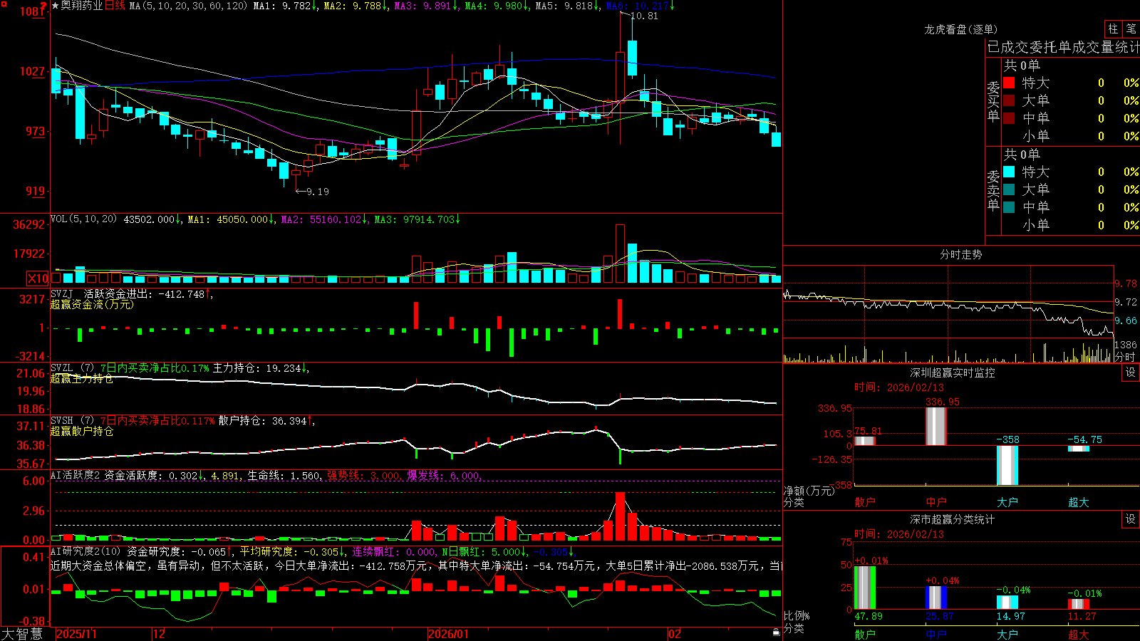
Task: Click the 超大 11.27 red percentage bar
Action: 1078,604
